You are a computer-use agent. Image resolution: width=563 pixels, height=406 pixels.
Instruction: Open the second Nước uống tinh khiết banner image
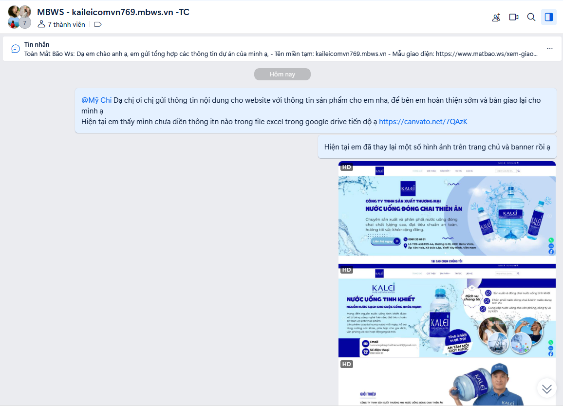(447, 311)
